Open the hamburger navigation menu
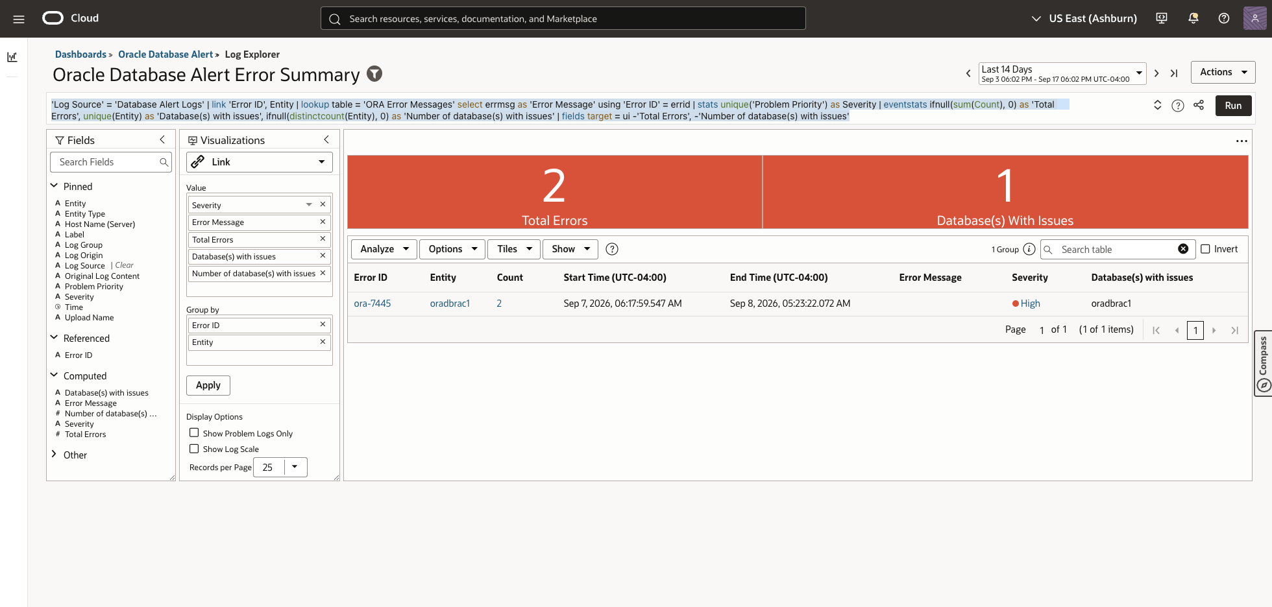 tap(19, 19)
